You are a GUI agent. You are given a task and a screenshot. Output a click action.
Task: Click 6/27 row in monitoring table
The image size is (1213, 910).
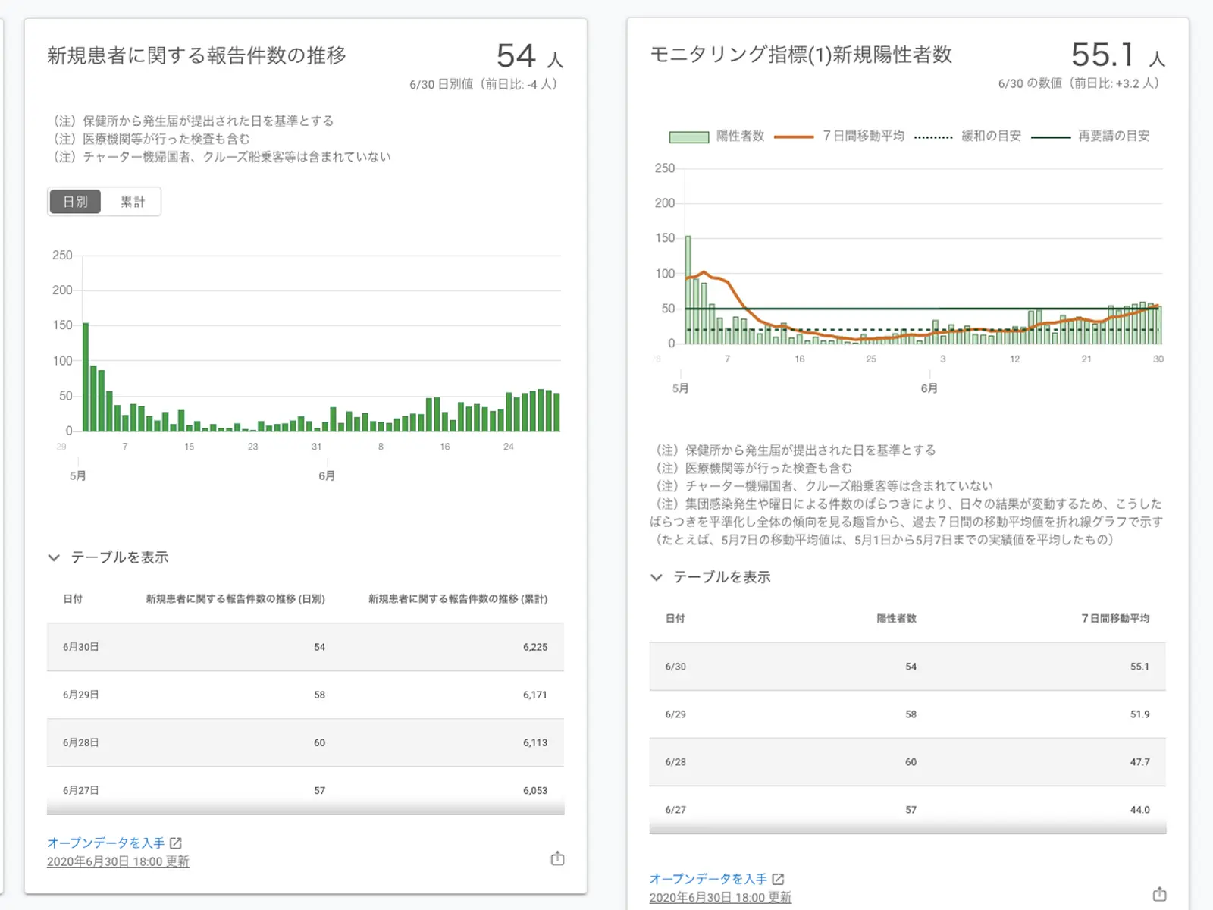pyautogui.click(x=907, y=810)
